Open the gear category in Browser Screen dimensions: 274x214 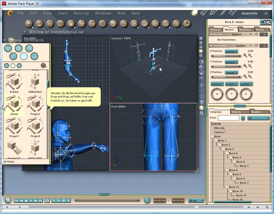coord(18,48)
